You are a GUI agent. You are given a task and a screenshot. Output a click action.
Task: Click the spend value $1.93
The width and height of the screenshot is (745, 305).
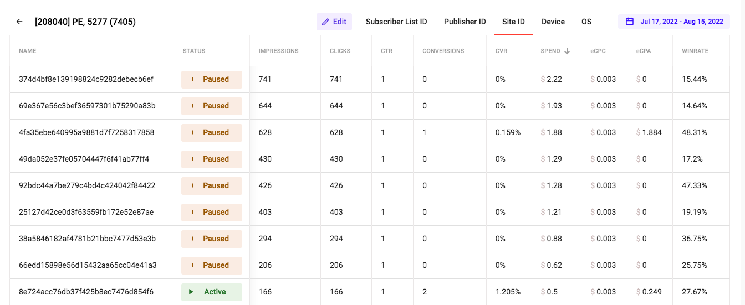pyautogui.click(x=552, y=106)
